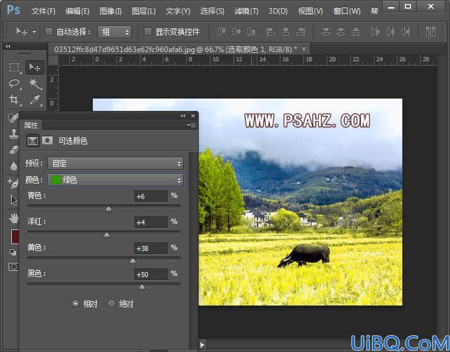
Task: Close the Properties panel
Action: pos(193,115)
